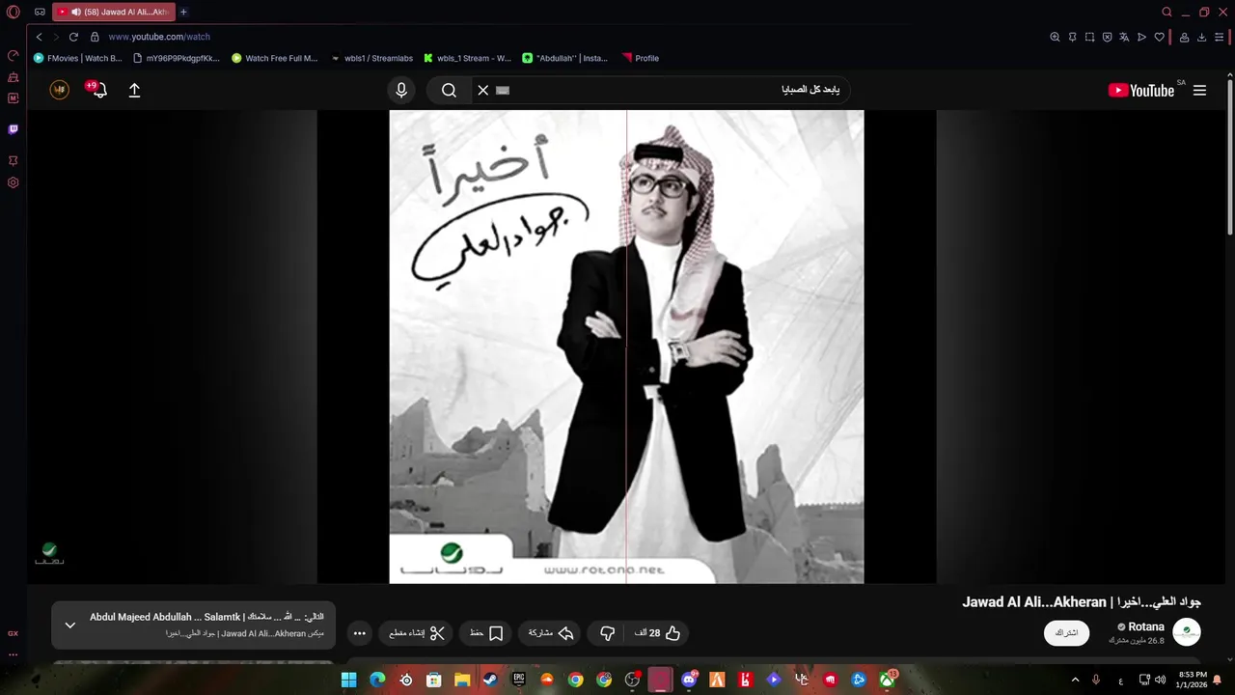Open the M sidebar panel icon

[x=14, y=98]
